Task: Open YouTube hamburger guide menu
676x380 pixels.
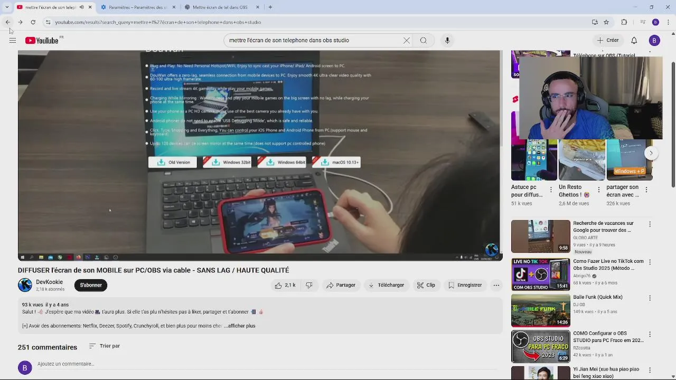Action: (x=13, y=41)
